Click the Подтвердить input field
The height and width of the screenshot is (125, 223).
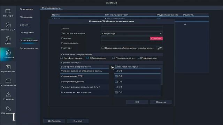coord(132,43)
